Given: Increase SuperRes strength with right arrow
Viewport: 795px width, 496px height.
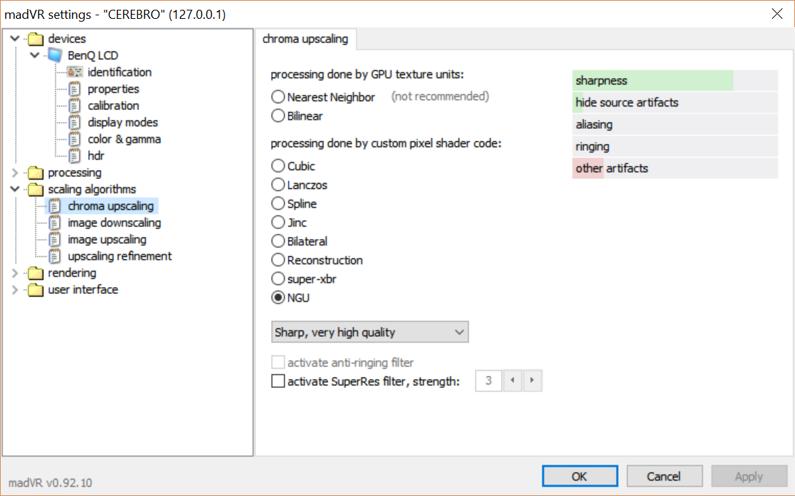Looking at the screenshot, I should [532, 381].
